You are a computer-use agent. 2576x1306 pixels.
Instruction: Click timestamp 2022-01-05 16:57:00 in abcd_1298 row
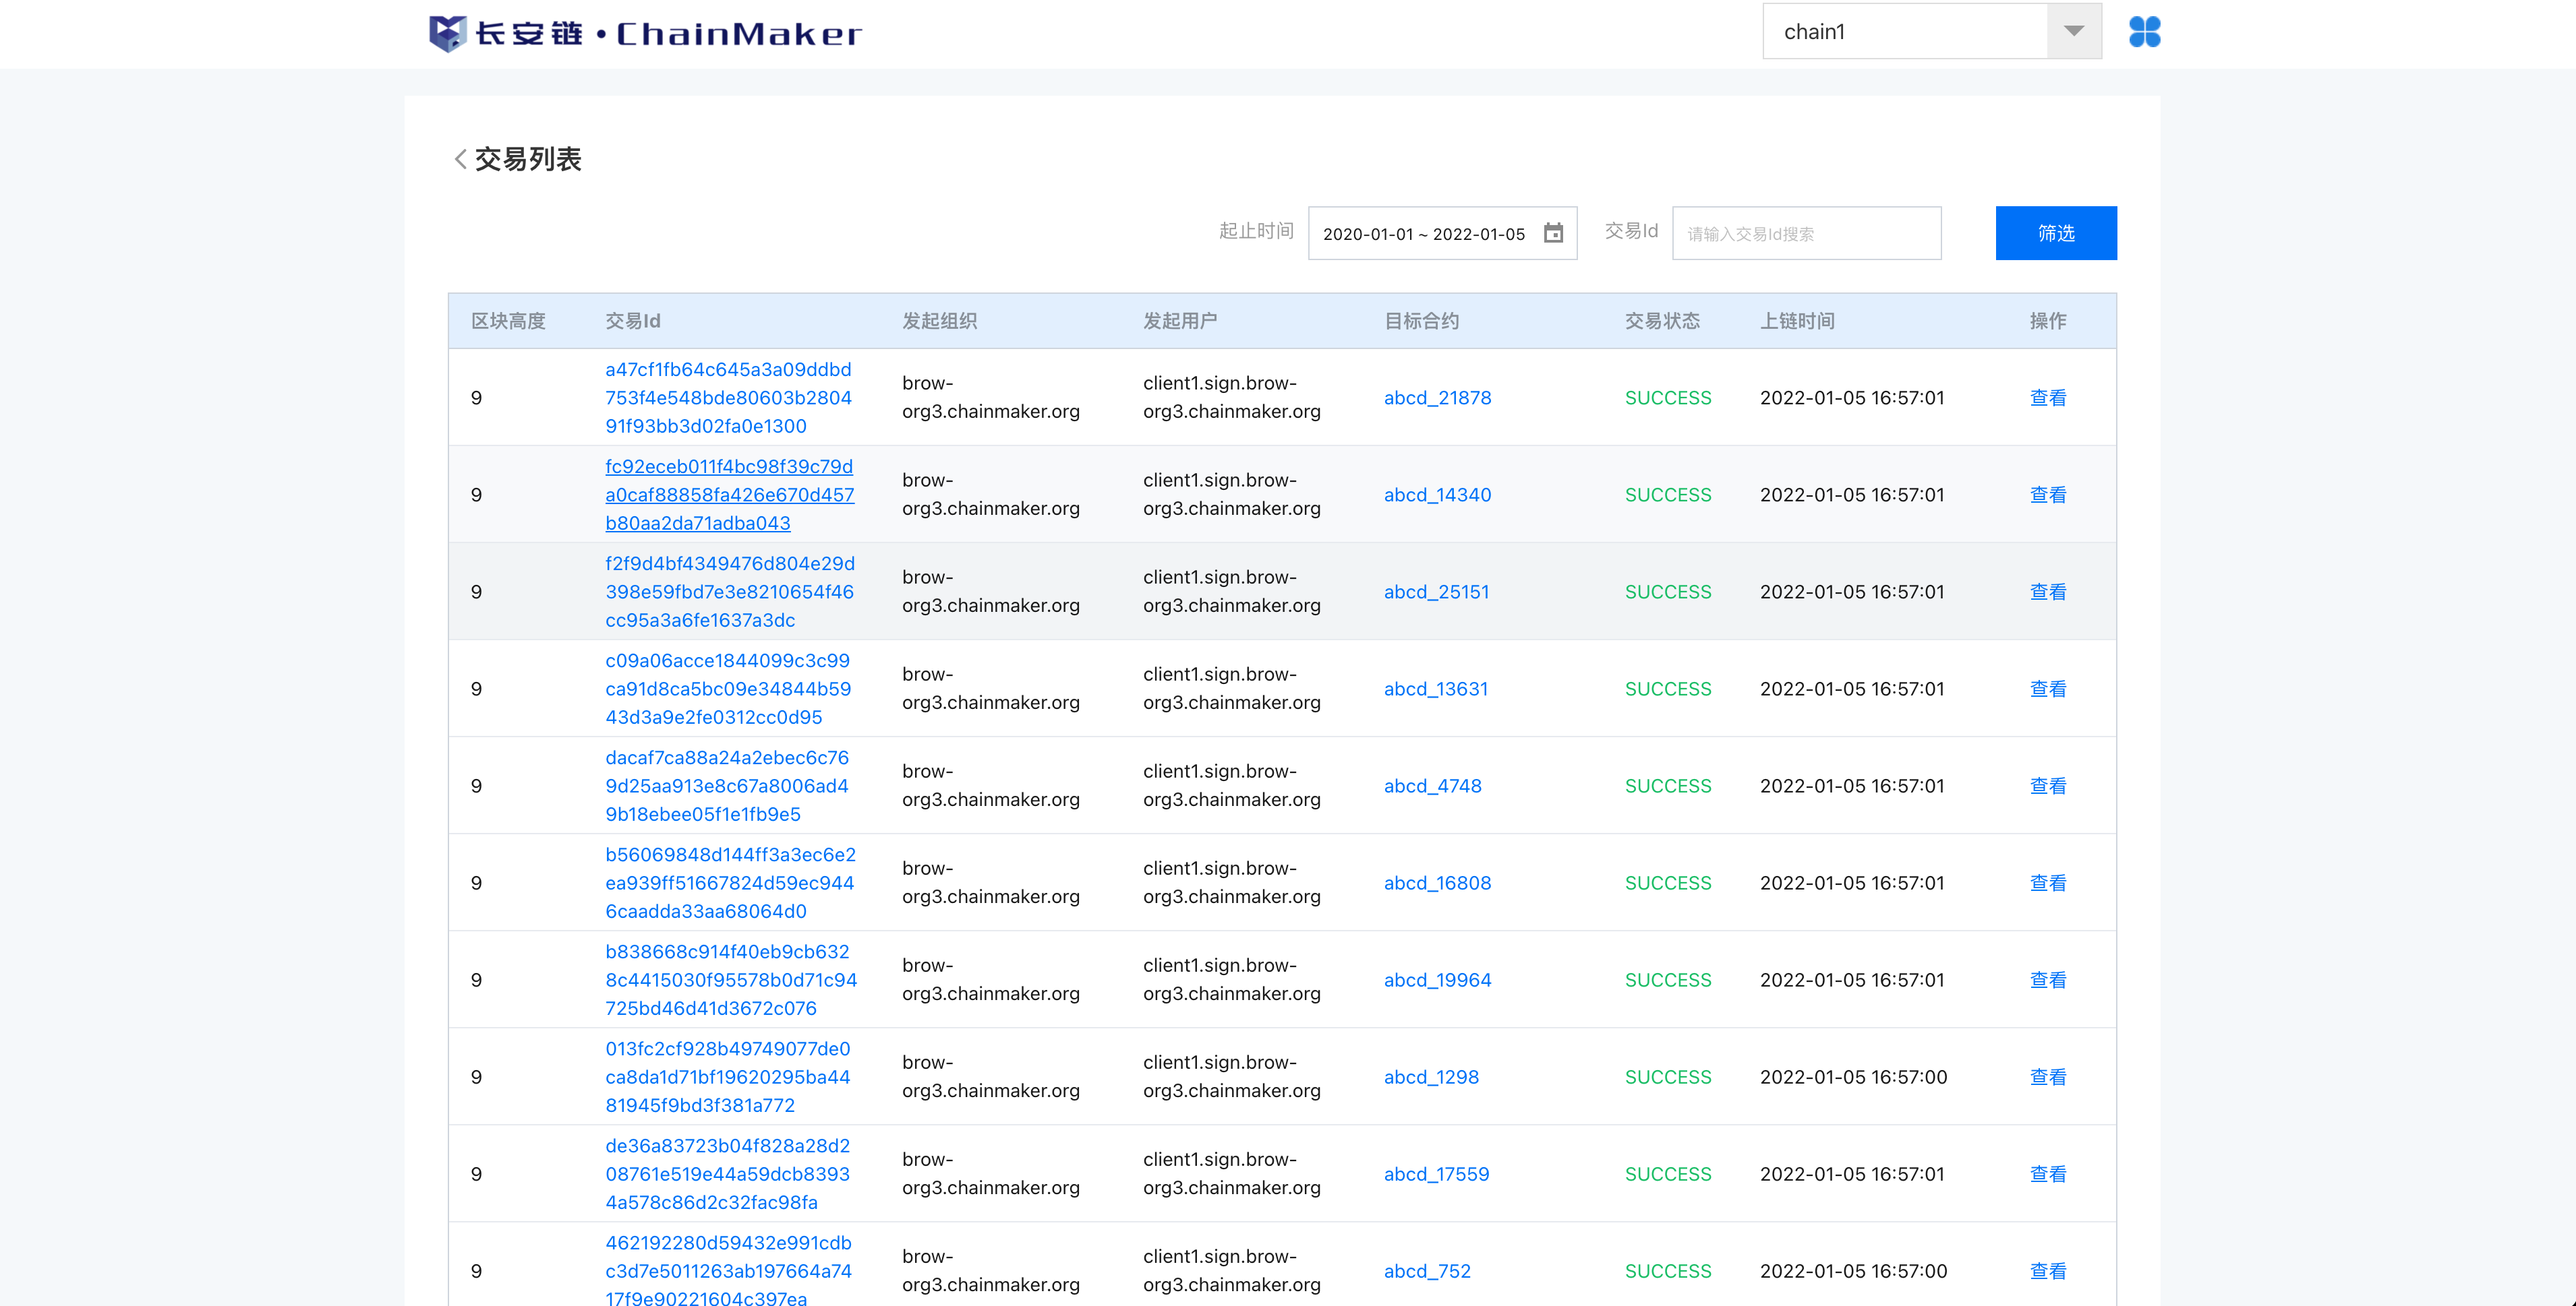point(1853,1076)
